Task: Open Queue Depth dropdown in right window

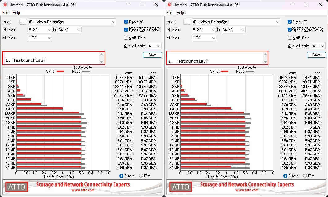Action: click(x=318, y=46)
